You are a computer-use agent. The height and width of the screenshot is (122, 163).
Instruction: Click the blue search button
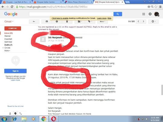pyautogui.click(x=118, y=14)
